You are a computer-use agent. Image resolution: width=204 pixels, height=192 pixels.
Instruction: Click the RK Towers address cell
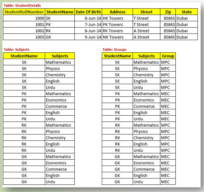(x=117, y=31)
